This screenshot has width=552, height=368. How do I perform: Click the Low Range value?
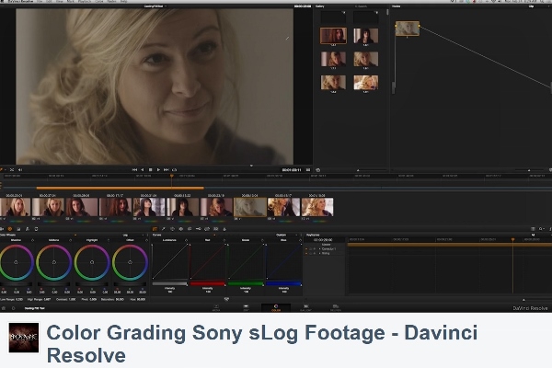coord(19,299)
